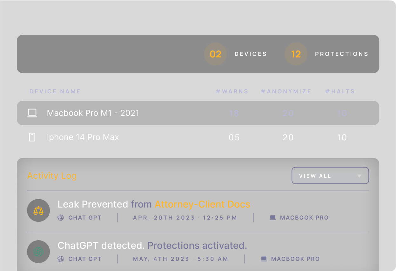
Task: Click the #Warns column header
Action: (x=232, y=91)
